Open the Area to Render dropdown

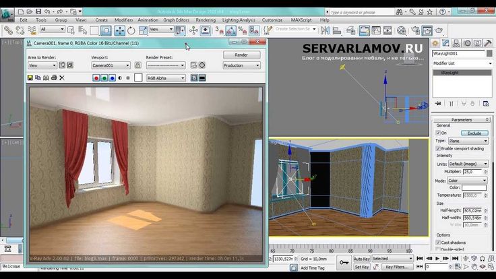pos(42,65)
